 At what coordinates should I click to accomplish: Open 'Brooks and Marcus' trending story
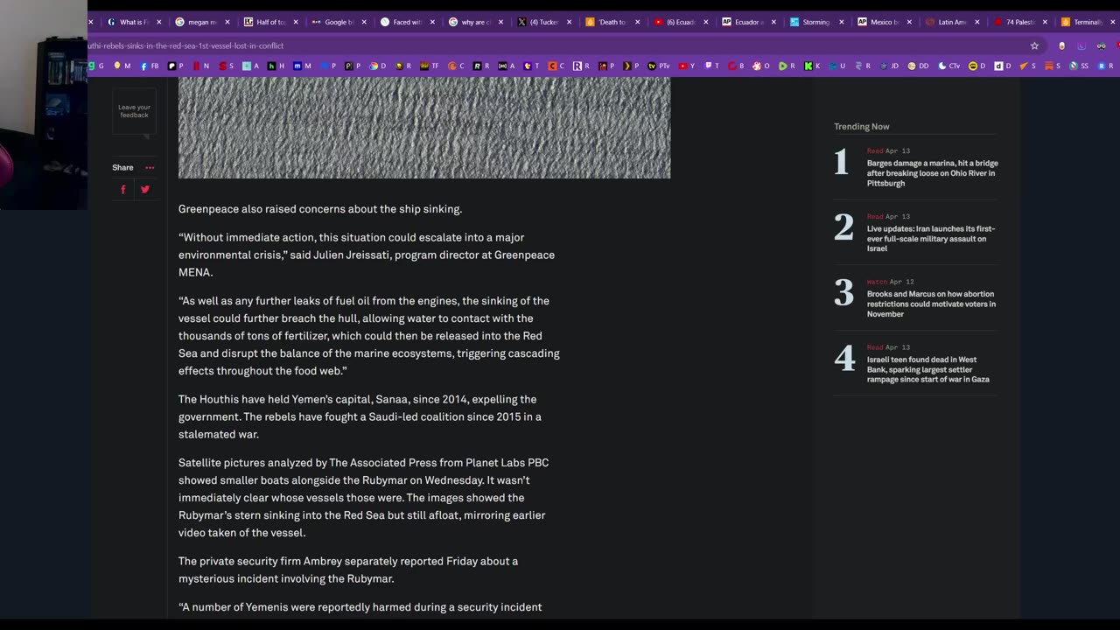931,304
